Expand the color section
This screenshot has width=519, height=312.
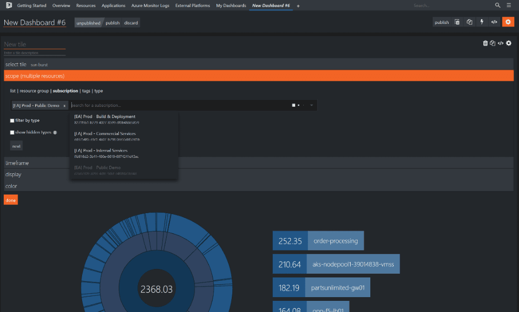(x=258, y=186)
